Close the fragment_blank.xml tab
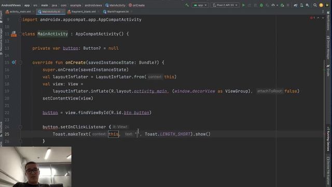 98,11
